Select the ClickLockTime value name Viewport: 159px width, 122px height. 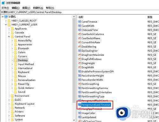pyautogui.click(x=90, y=30)
